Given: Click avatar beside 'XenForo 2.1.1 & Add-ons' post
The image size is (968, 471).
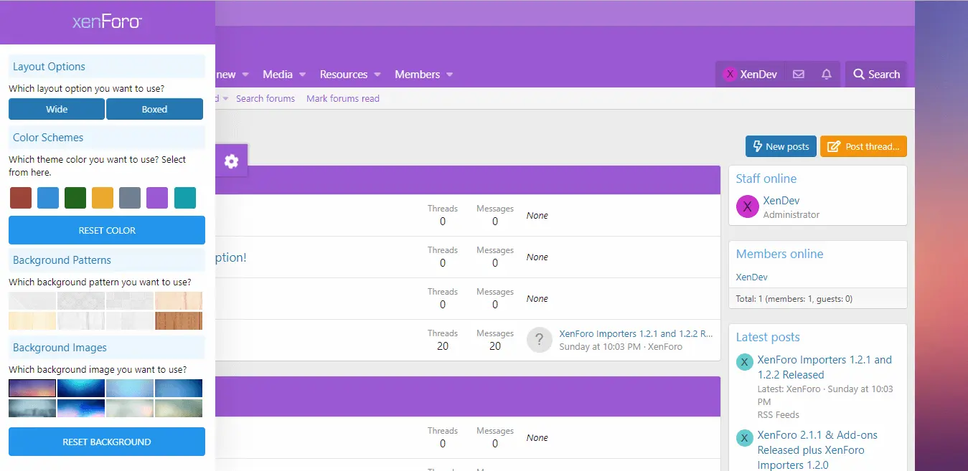Looking at the screenshot, I should (745, 437).
